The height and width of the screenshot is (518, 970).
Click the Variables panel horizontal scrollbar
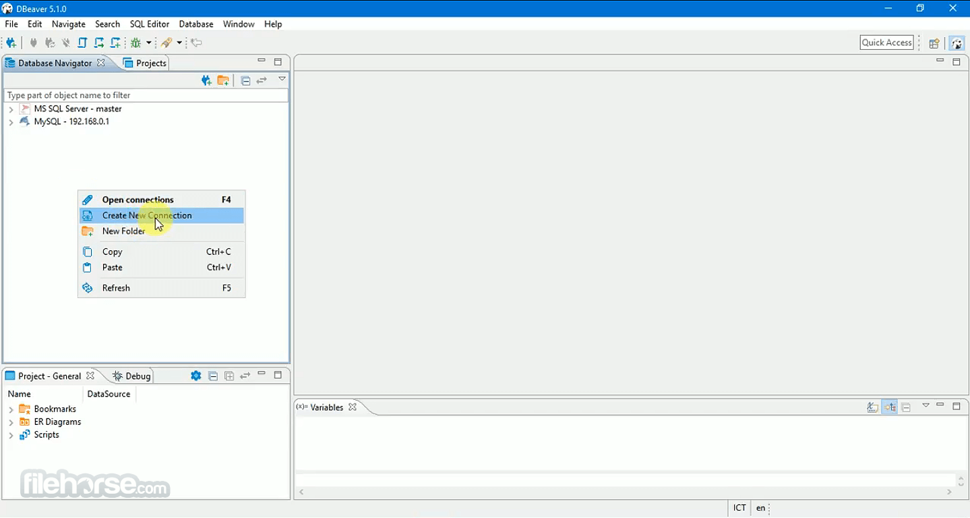coord(625,492)
